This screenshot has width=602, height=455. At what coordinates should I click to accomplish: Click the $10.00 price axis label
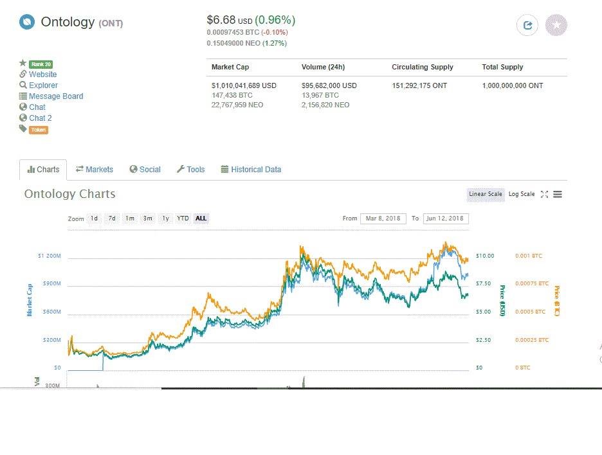485,256
